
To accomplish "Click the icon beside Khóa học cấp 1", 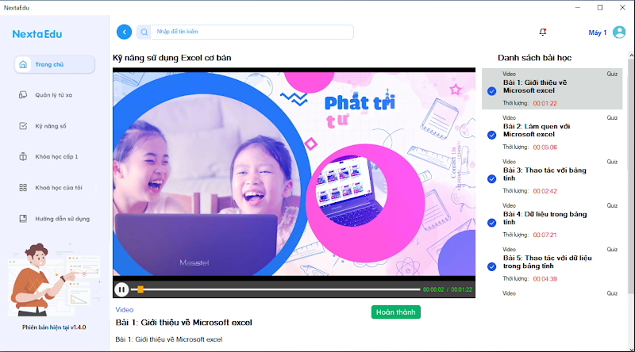I will tap(23, 157).
